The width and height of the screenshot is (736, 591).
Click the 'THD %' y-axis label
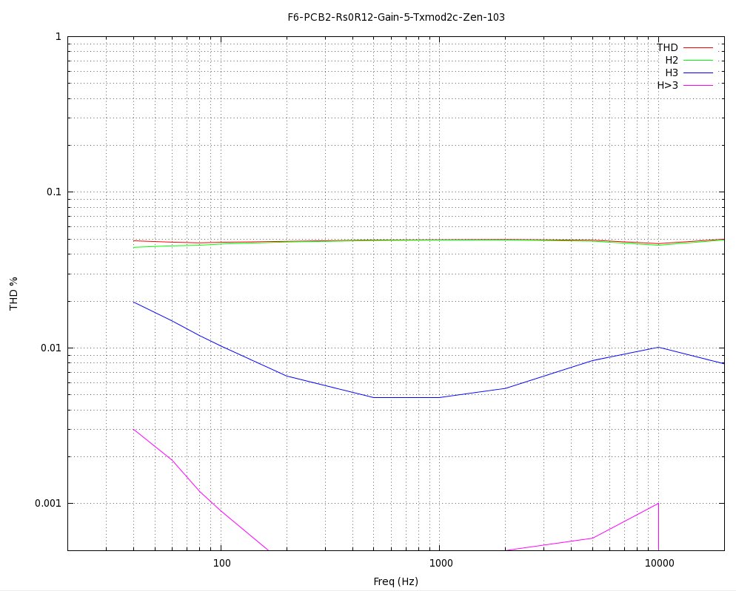[x=13, y=294]
